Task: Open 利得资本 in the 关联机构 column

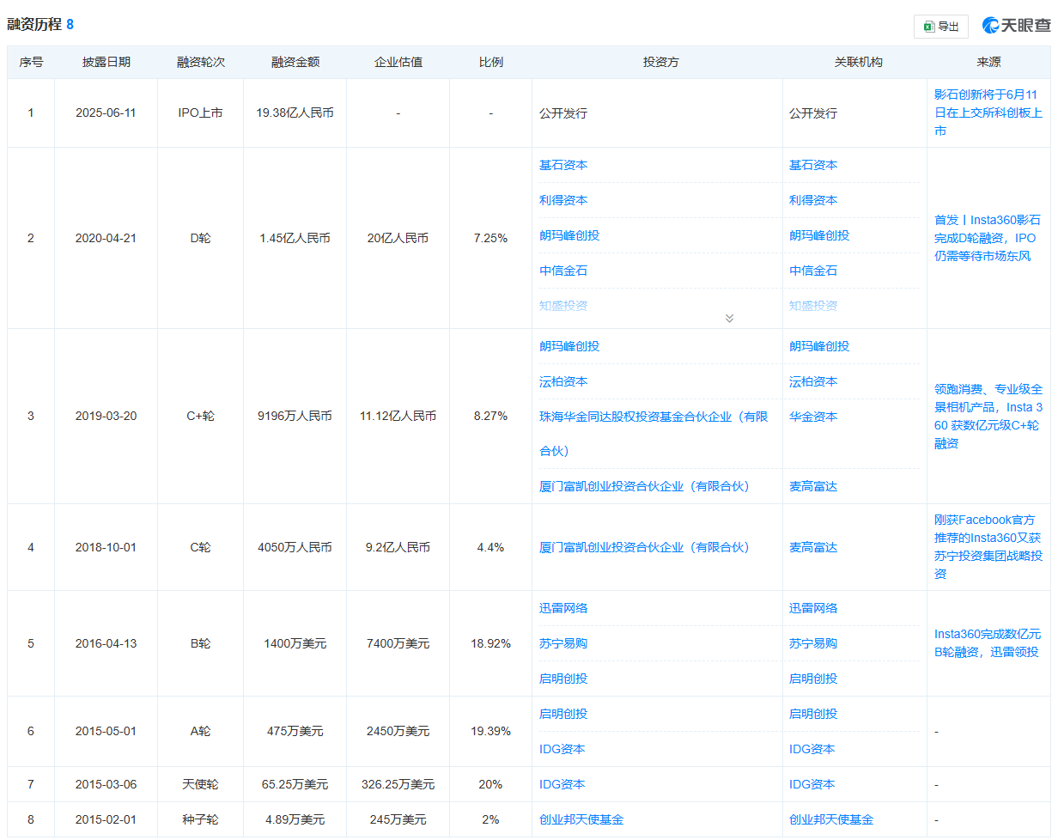Action: pos(813,200)
